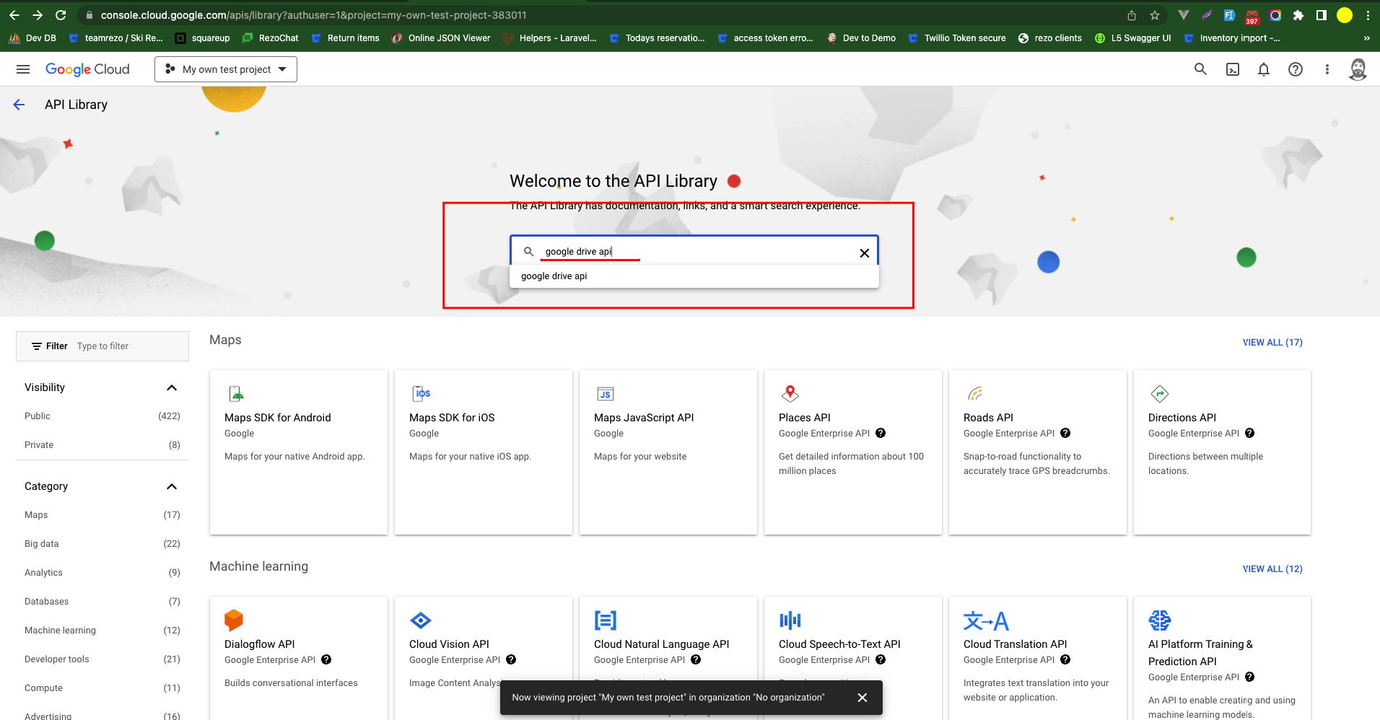
Task: Open the Online JSON Viewer bookmark
Action: tap(441, 38)
